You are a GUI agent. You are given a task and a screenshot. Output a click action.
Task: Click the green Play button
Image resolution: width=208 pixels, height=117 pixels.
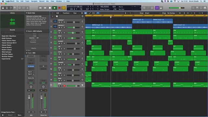[x=55, y=8]
